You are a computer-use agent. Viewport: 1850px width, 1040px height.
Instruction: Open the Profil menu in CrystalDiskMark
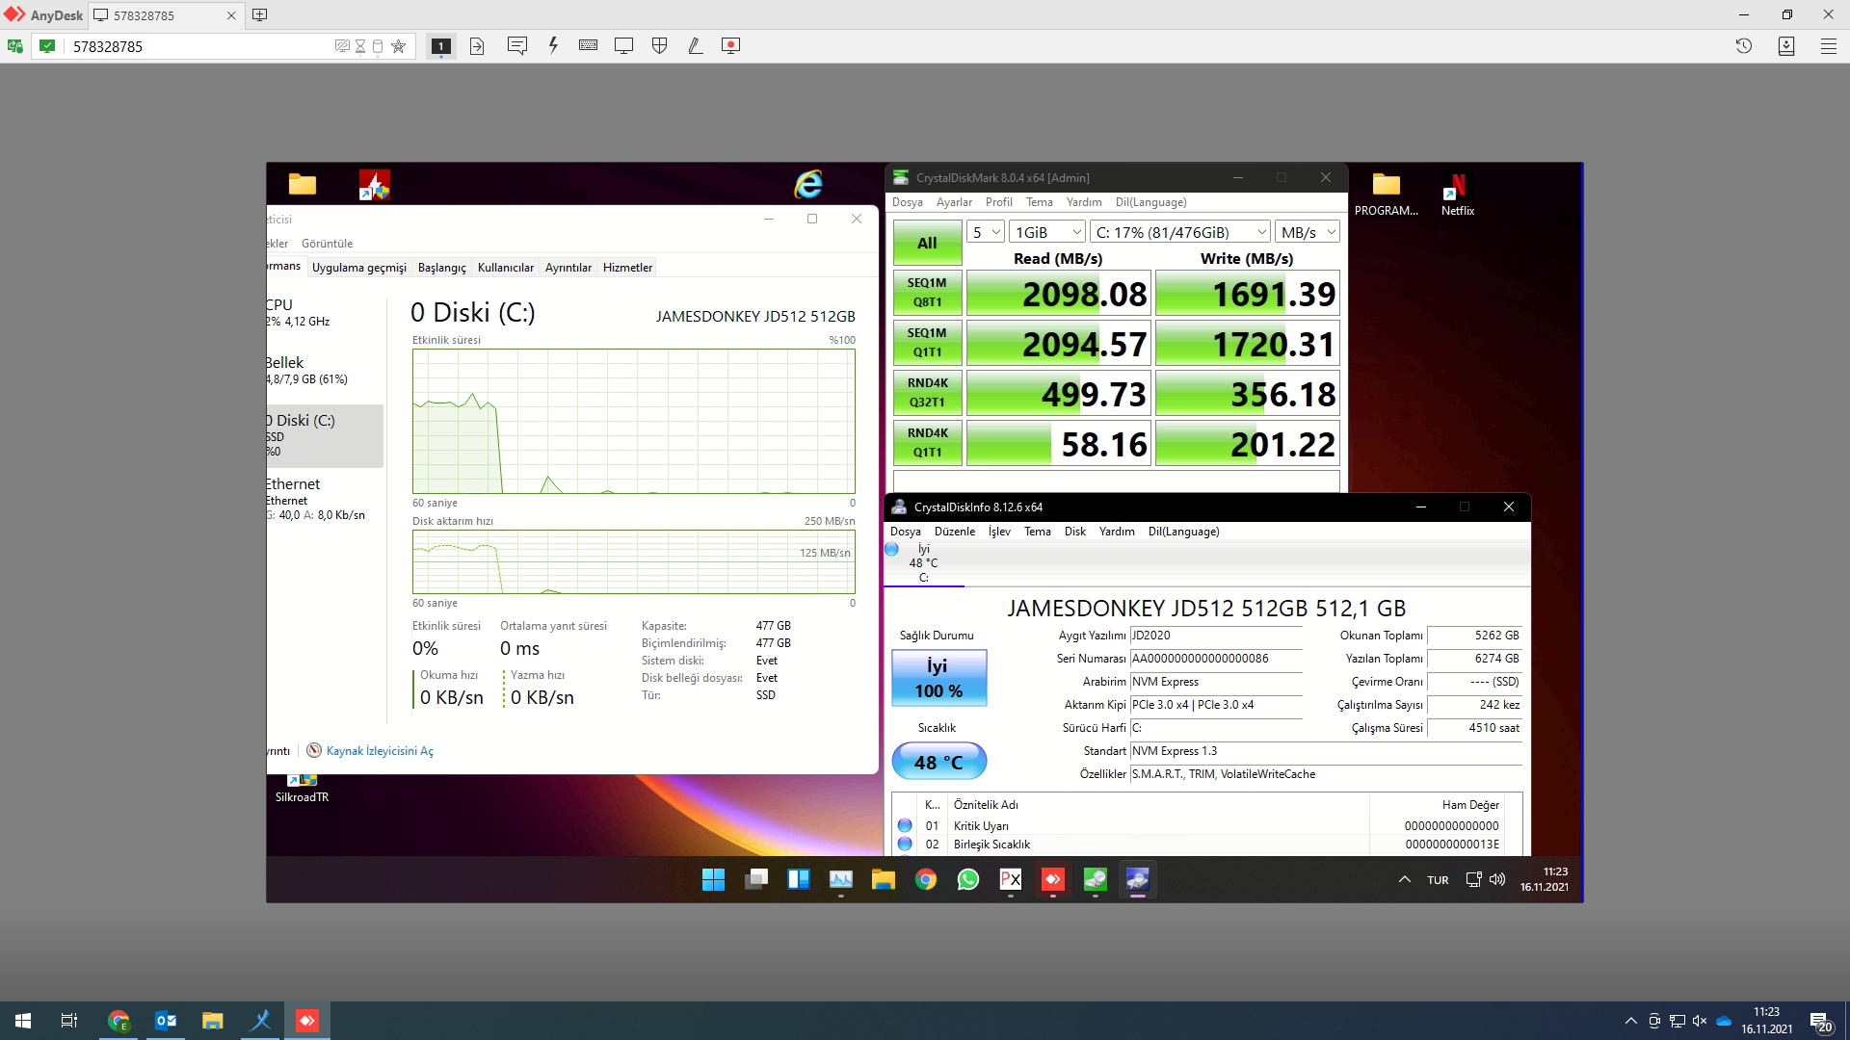(998, 202)
